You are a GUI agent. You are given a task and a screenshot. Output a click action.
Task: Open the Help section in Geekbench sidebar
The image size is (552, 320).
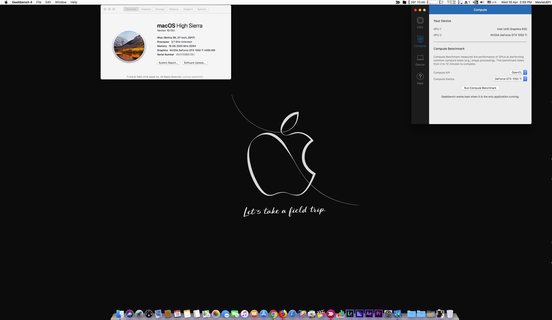tap(420, 78)
